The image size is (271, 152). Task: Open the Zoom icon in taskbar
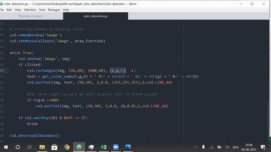tap(116, 147)
